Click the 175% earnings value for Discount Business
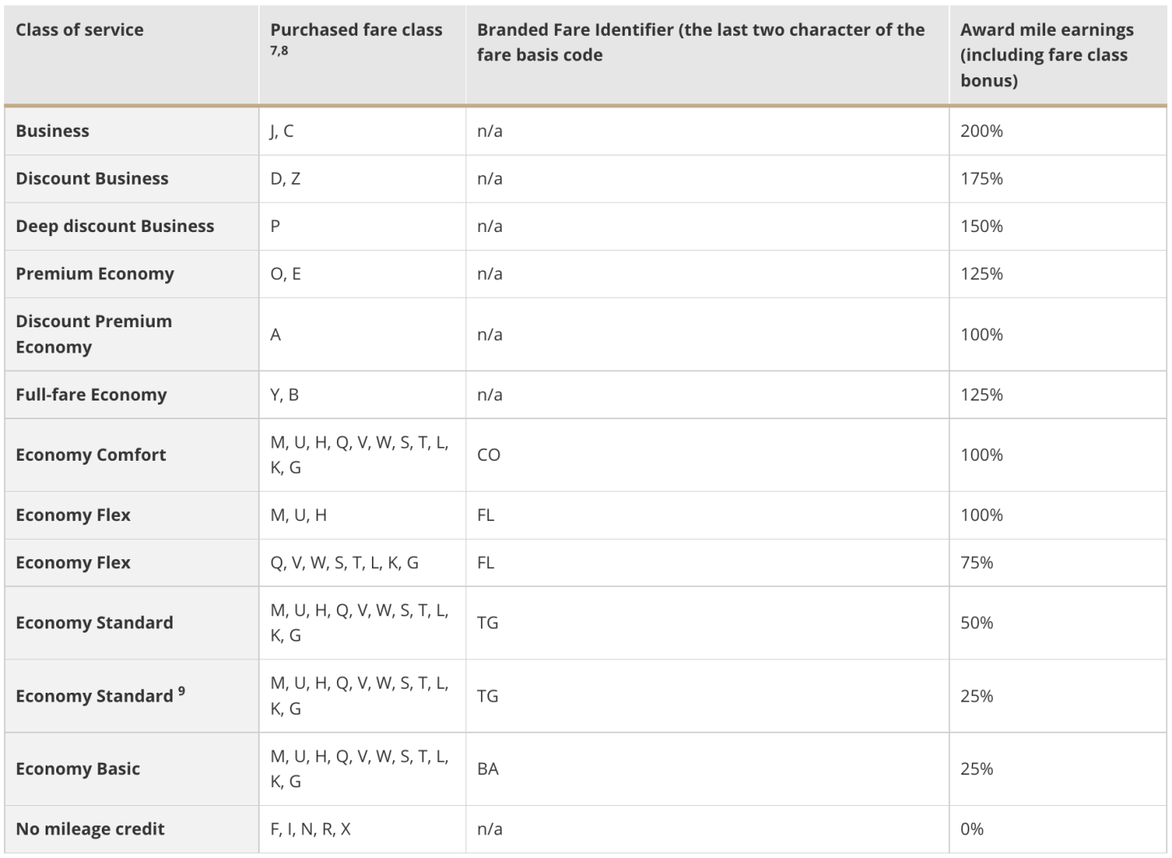 pos(982,179)
